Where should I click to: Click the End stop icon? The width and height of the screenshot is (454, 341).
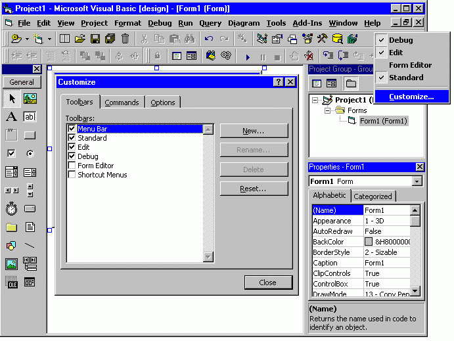[x=277, y=57]
